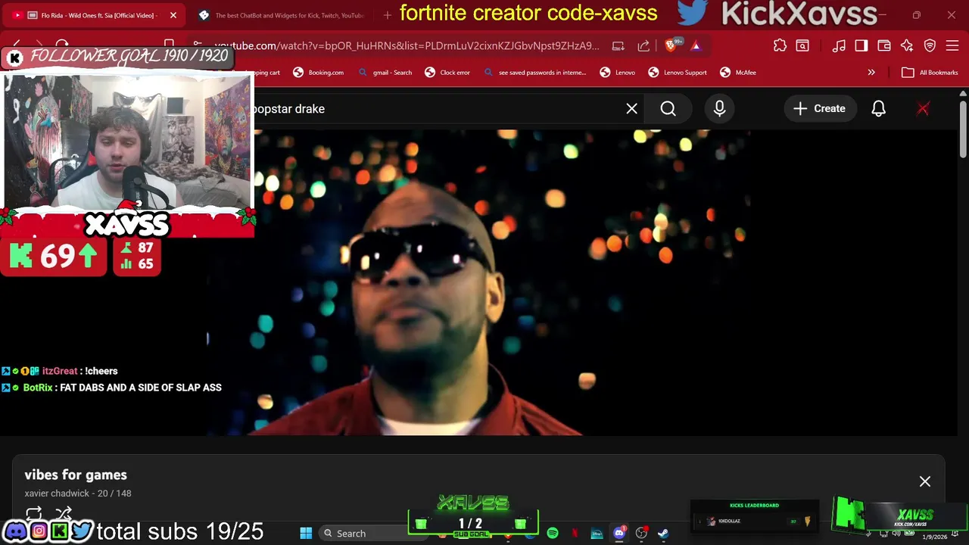969x545 pixels.
Task: Click xavier chadwick playlist owner name
Action: click(58, 494)
